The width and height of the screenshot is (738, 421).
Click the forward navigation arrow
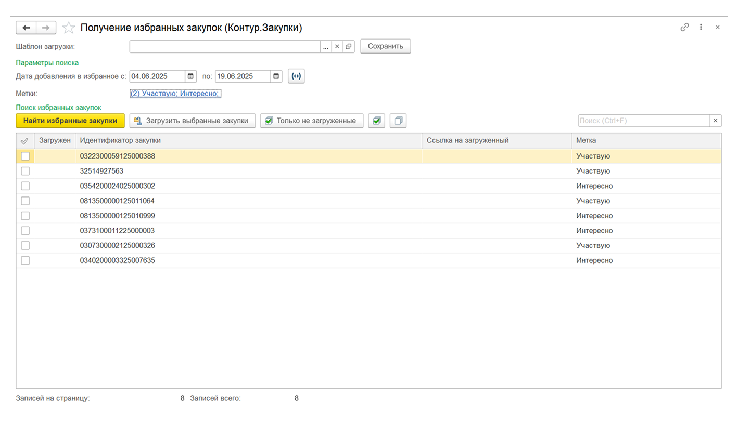pyautogui.click(x=46, y=28)
